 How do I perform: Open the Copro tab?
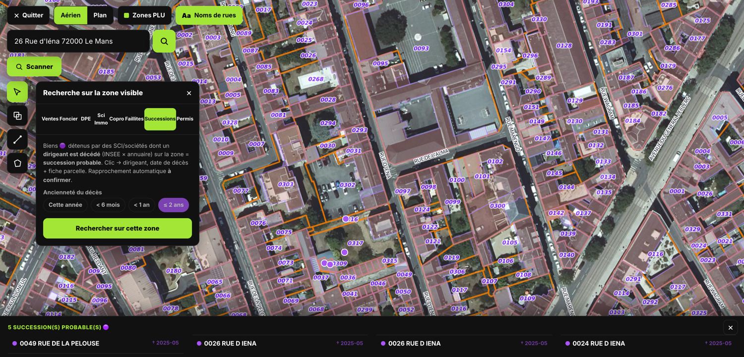click(117, 119)
